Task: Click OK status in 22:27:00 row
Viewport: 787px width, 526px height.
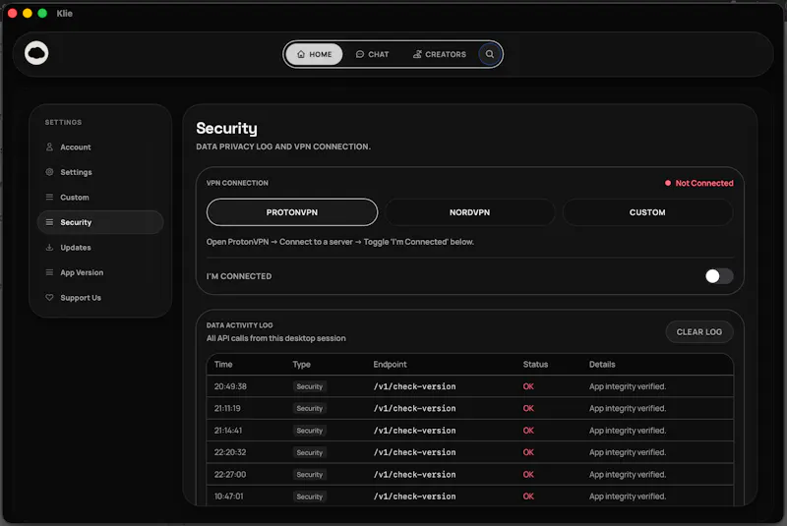Action: coord(528,474)
